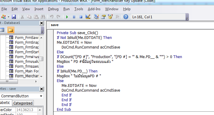The image size is (214, 115).
Task: Open the Tools menu
Action: 79,9
